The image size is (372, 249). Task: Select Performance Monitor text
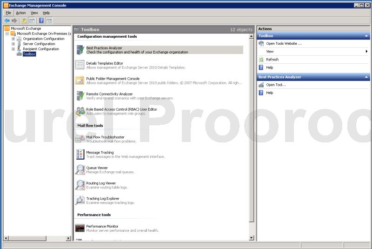coord(102,226)
